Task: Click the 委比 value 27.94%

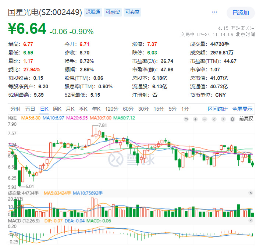Action: 32,69
